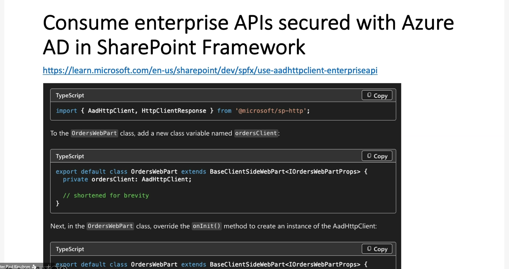Open the learn.microsoft.com use-aadhttpclient-enterpriseapi link
Viewport: 509px width, 269px height.
tap(210, 70)
